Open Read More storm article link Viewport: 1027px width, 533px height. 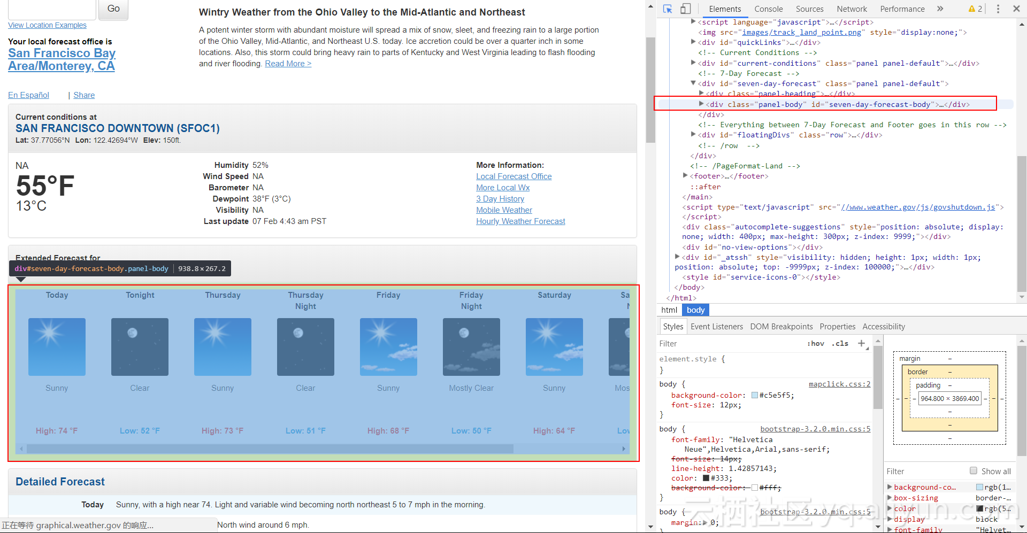[x=288, y=64]
